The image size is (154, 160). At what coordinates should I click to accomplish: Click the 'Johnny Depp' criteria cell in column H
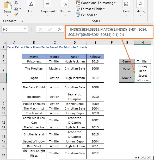tap(143, 68)
